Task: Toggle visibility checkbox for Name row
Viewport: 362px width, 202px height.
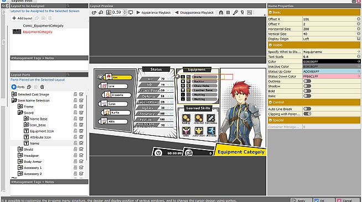Action: pyautogui.click(x=81, y=143)
